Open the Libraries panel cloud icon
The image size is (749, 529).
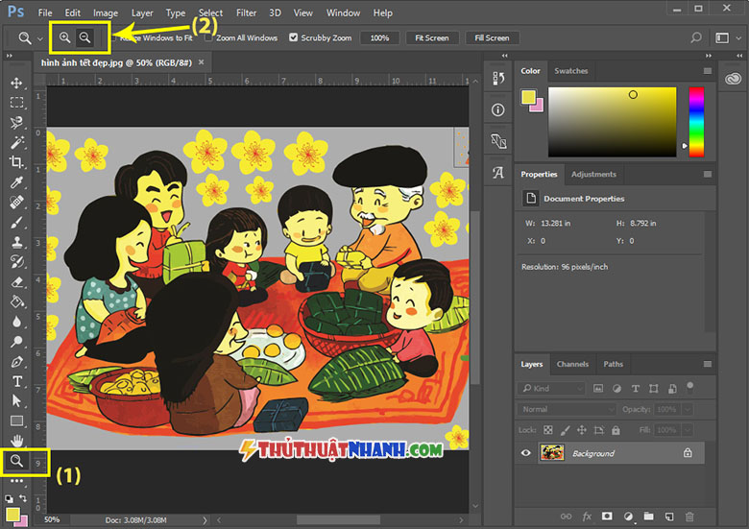(x=734, y=79)
